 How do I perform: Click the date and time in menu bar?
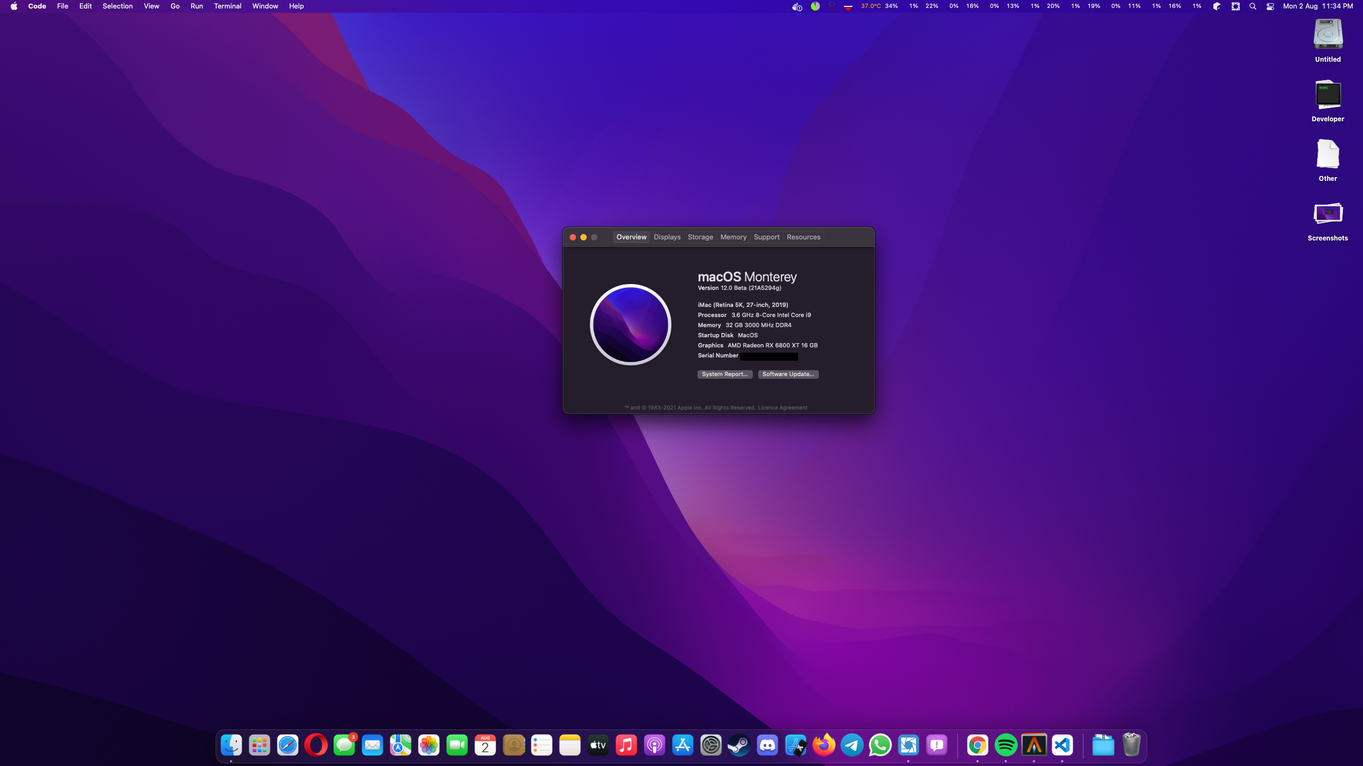click(1318, 6)
